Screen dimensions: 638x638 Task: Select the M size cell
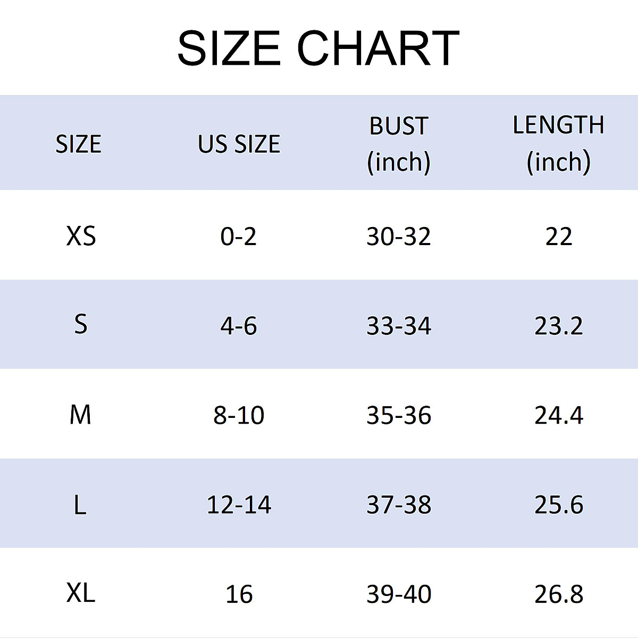coord(80,415)
